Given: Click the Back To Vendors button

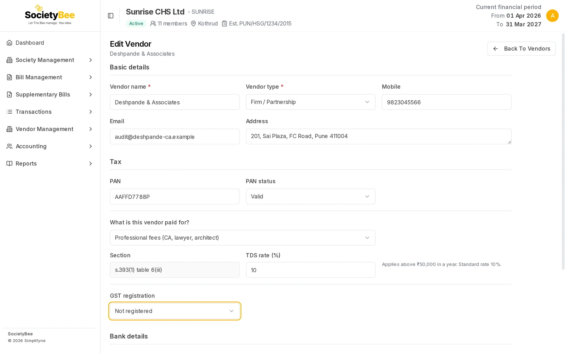Looking at the screenshot, I should (521, 49).
